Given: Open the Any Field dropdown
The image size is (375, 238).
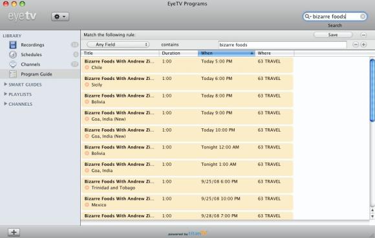Looking at the screenshot, I should pyautogui.click(x=118, y=45).
